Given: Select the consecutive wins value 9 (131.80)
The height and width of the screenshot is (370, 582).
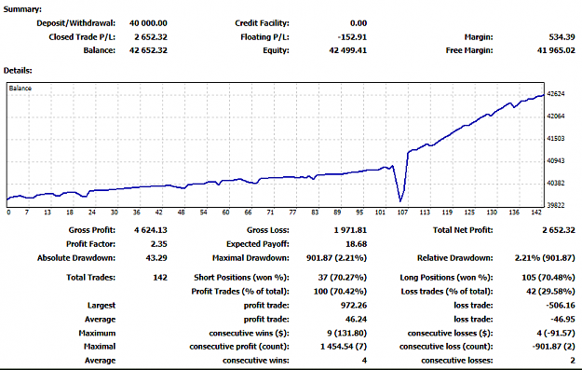Looking at the screenshot, I should 346,333.
